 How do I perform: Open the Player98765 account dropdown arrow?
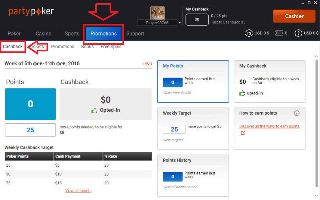180,23
